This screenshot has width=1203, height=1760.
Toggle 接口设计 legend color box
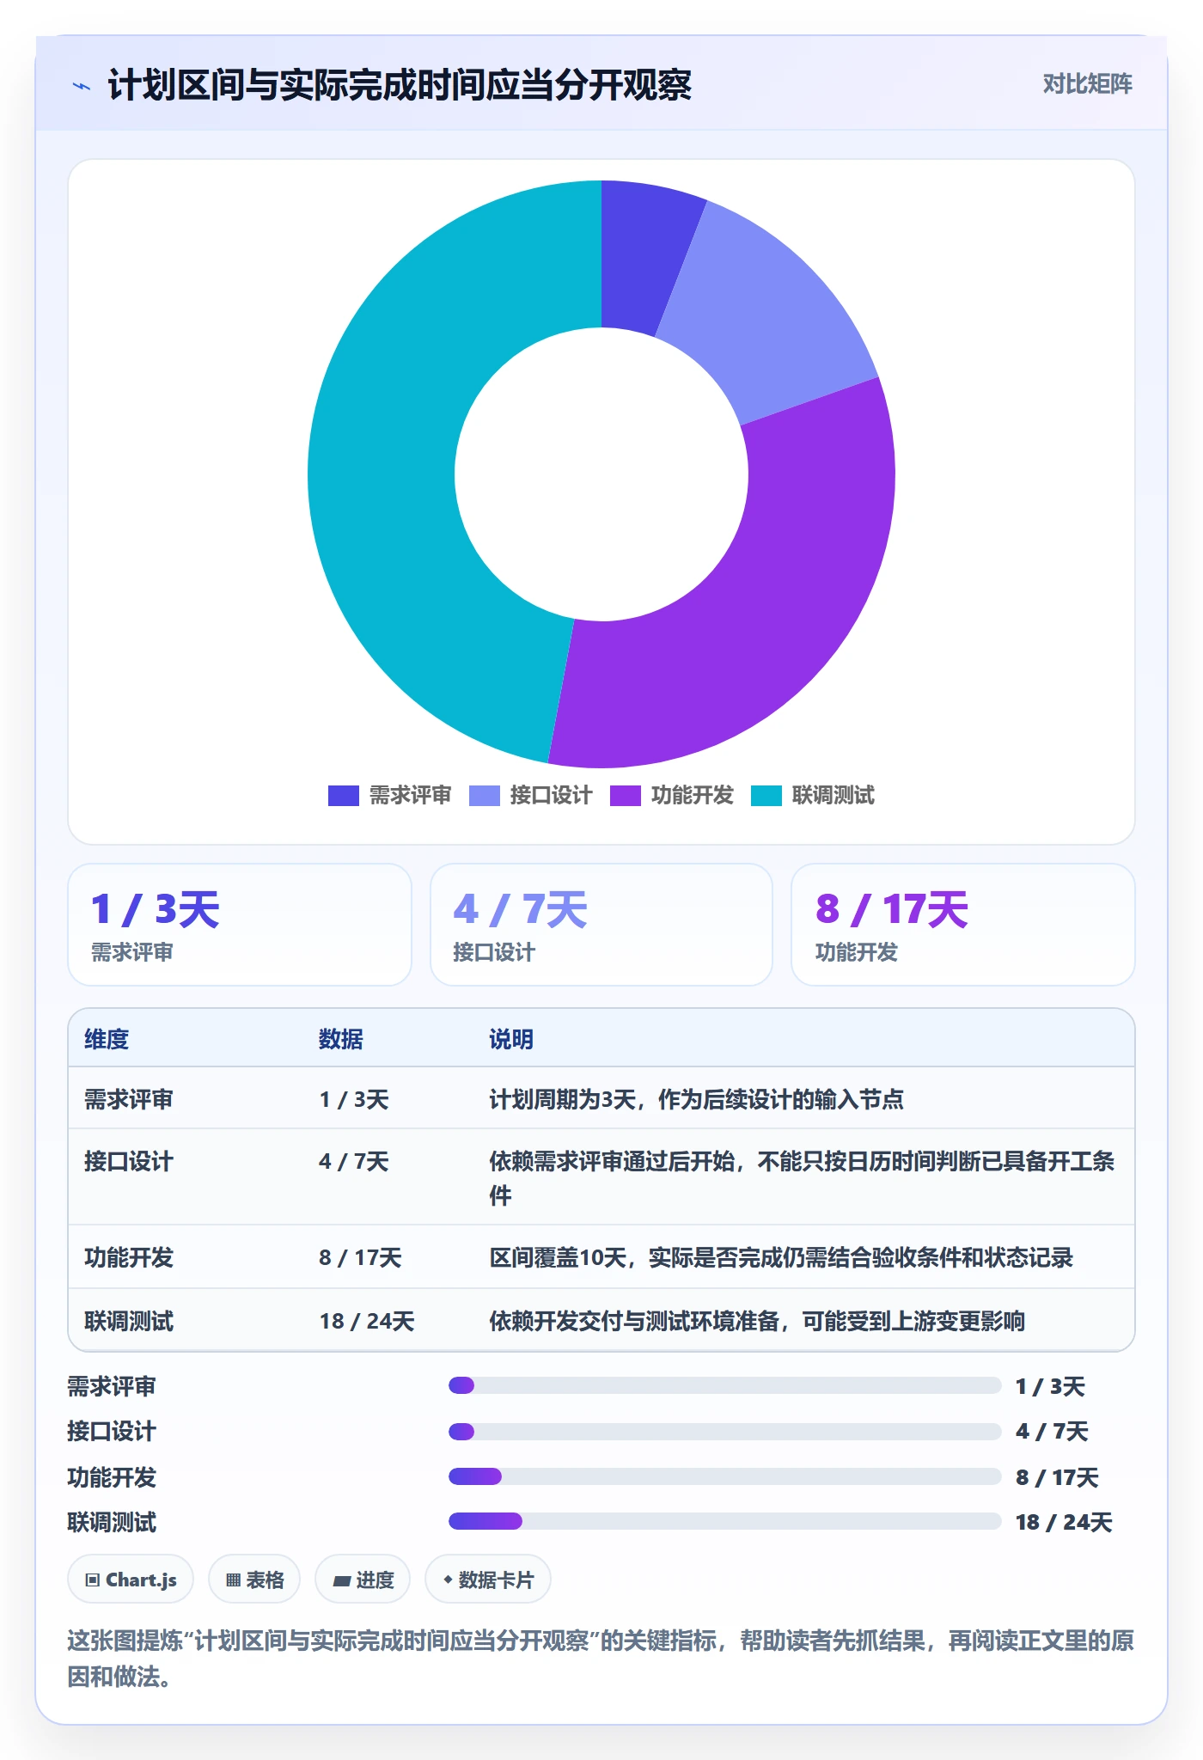[x=484, y=796]
